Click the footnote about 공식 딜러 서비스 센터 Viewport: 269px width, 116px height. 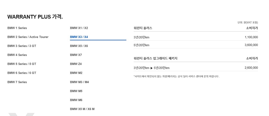pos(177,76)
